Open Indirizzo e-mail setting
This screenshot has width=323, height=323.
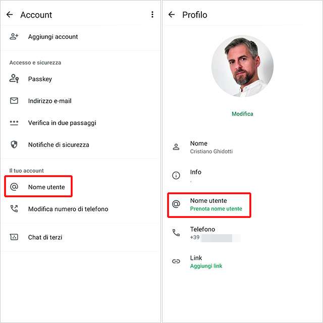coord(80,101)
